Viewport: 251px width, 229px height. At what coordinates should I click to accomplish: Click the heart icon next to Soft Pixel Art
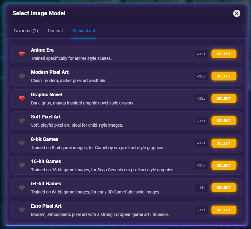tap(22, 121)
